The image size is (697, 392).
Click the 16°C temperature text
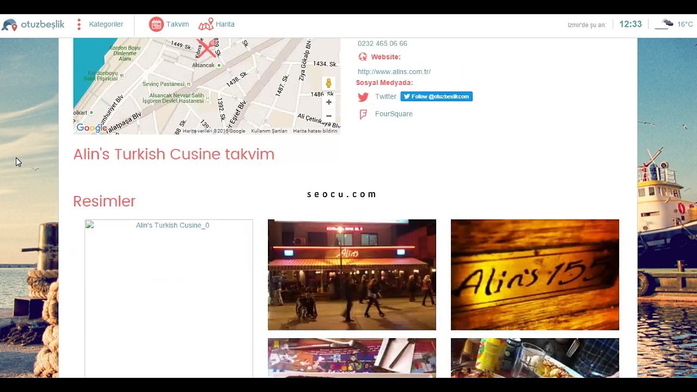tap(685, 24)
